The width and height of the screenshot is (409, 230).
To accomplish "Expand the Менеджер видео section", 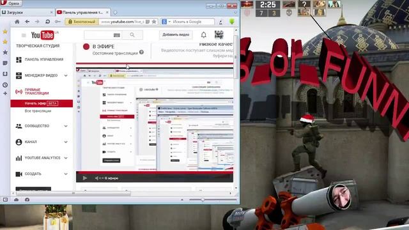I will (66, 75).
